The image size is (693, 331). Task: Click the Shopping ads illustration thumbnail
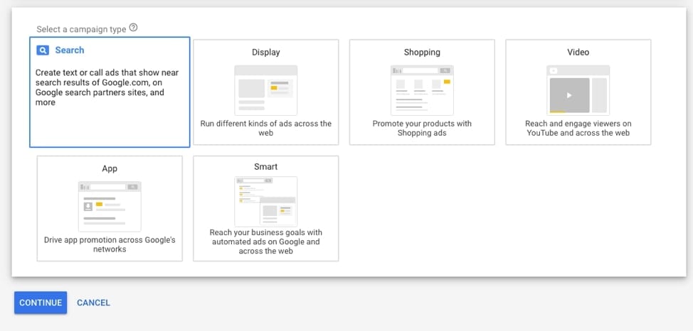point(422,90)
